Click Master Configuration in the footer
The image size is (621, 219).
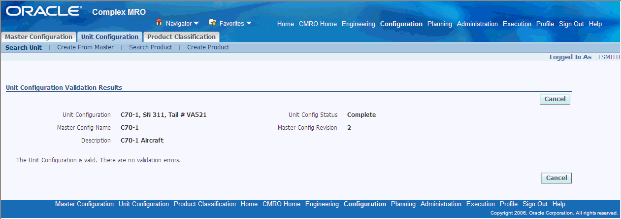[x=84, y=204]
